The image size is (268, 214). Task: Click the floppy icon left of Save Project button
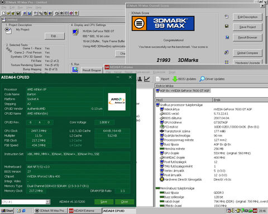[x=227, y=26]
